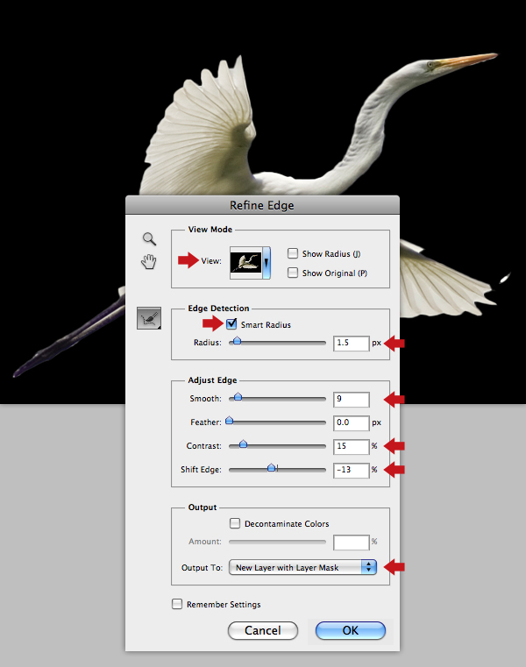Select the Zoom tool magnifier icon
Screen dimensions: 526x667
pos(149,239)
